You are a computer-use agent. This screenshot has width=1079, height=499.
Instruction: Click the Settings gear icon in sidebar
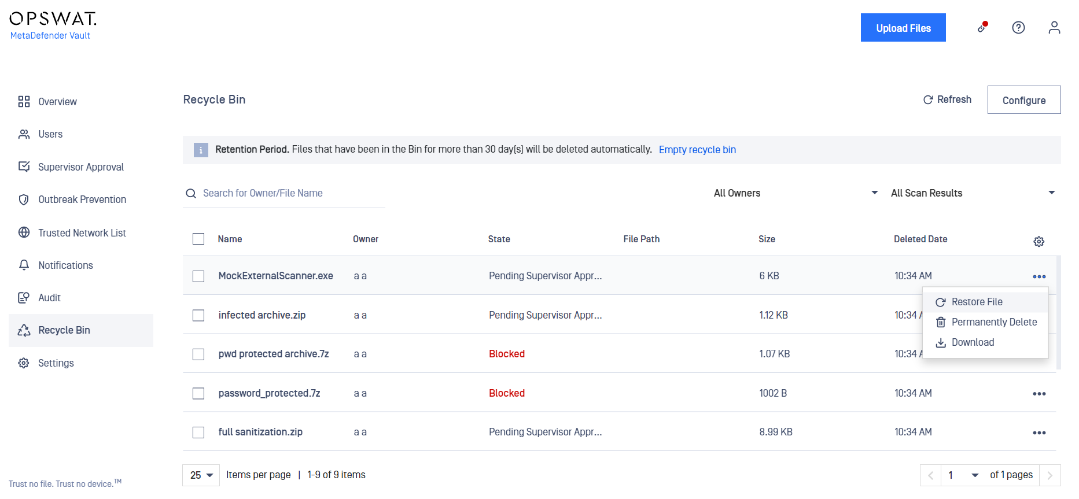point(24,363)
